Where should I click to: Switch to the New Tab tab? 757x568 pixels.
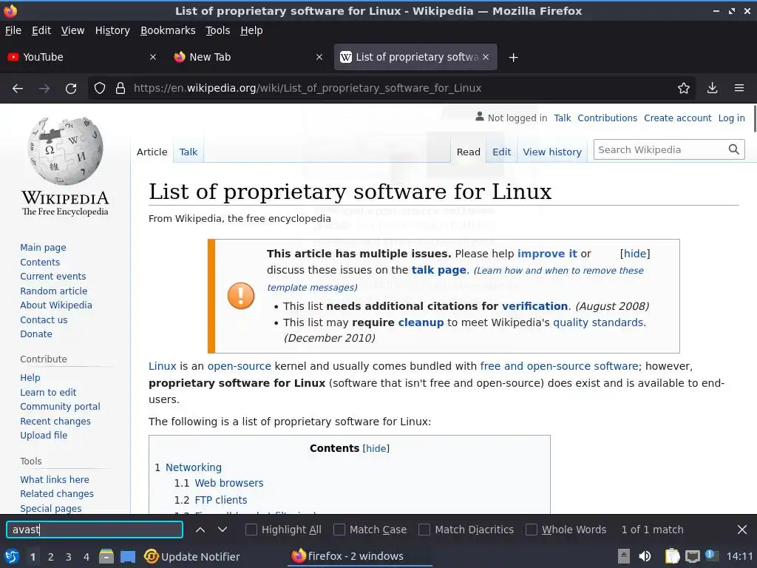point(248,57)
